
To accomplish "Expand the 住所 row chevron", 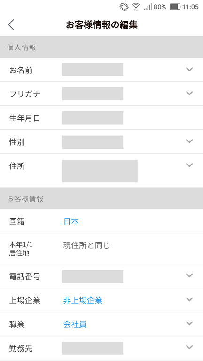I will pyautogui.click(x=189, y=165).
